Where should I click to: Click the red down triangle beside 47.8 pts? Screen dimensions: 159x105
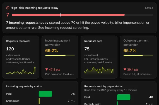tap(47, 69)
